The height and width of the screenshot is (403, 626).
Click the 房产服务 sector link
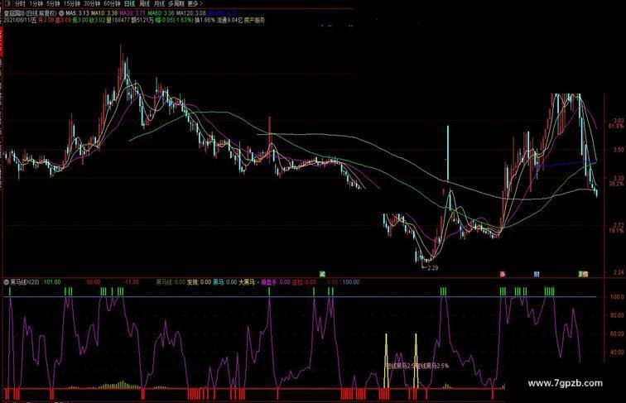point(254,20)
